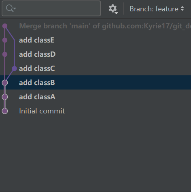Select the add classC commit
Image resolution: width=191 pixels, height=192 pixels.
[95, 68]
